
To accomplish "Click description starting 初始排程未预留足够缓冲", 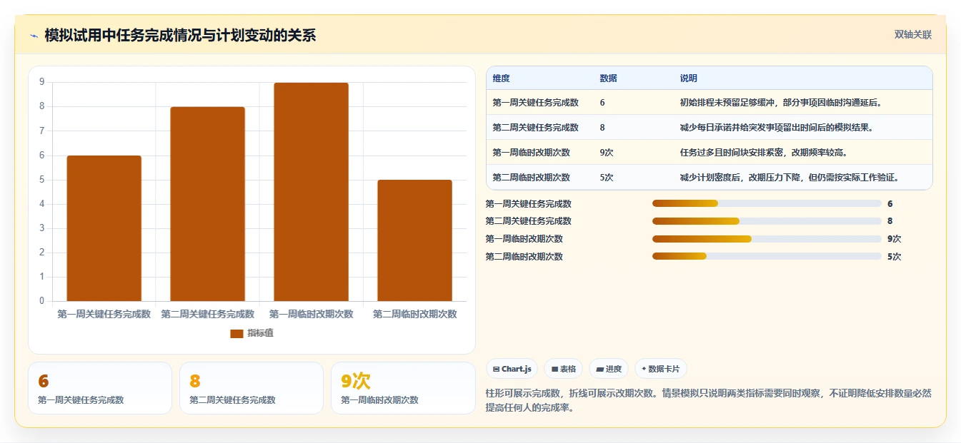I will pyautogui.click(x=782, y=103).
